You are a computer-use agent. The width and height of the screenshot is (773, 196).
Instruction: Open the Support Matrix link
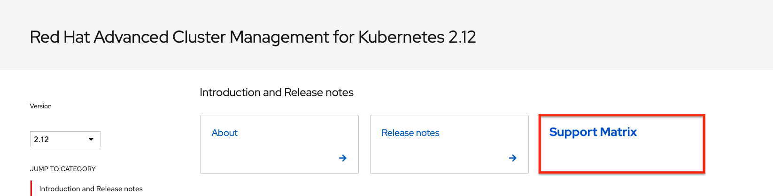(593, 132)
